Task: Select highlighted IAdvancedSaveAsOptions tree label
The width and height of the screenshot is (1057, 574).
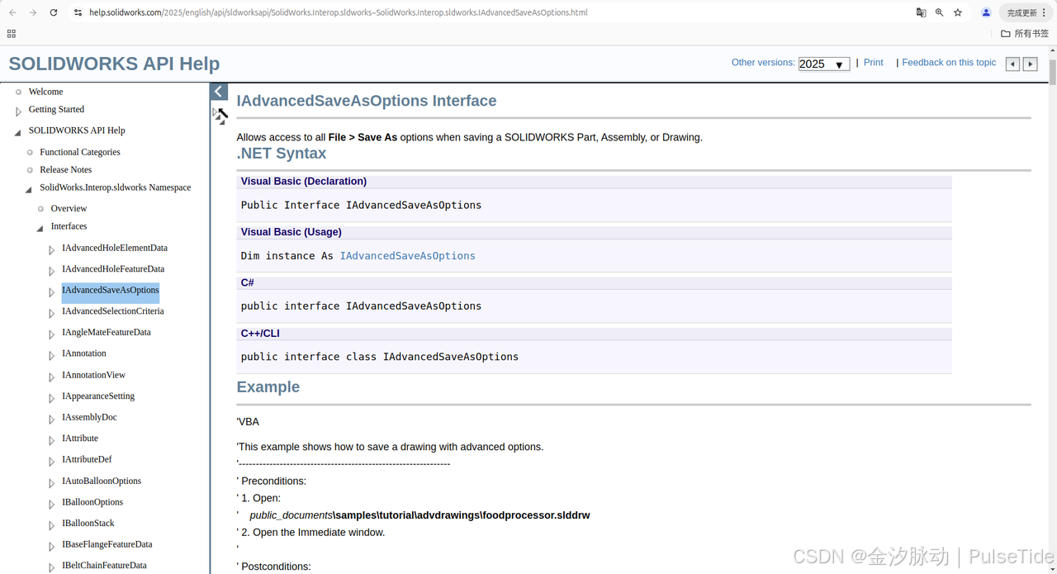Action: tap(111, 290)
